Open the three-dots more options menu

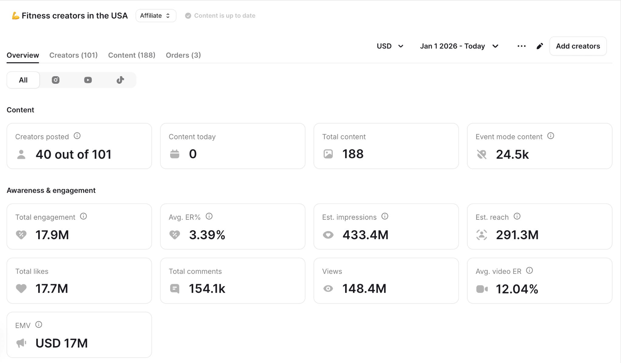pyautogui.click(x=521, y=46)
